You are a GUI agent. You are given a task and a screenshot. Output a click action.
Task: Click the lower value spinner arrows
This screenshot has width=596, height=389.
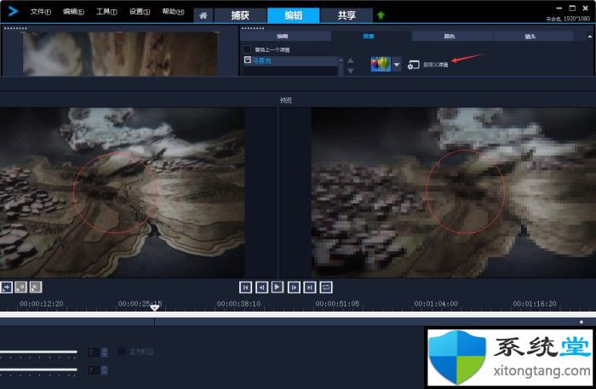pos(105,370)
